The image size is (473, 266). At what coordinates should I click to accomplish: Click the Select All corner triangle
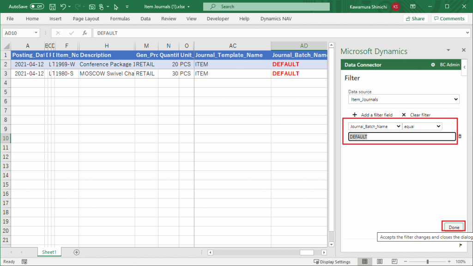6,46
